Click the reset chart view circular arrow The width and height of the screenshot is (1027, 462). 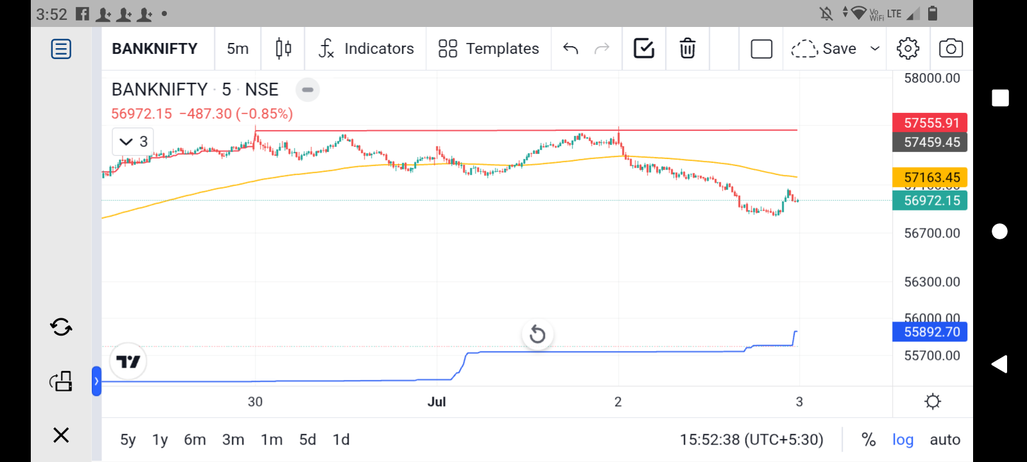[537, 334]
